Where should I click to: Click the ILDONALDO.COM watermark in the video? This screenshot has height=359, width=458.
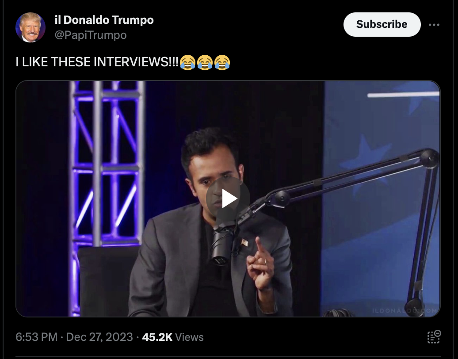(x=405, y=310)
